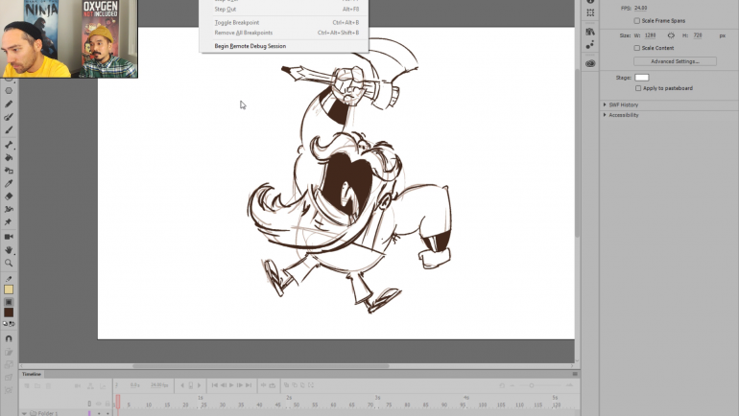Enable Scale Frame Spans checkbox
This screenshot has width=739, height=416.
point(637,20)
